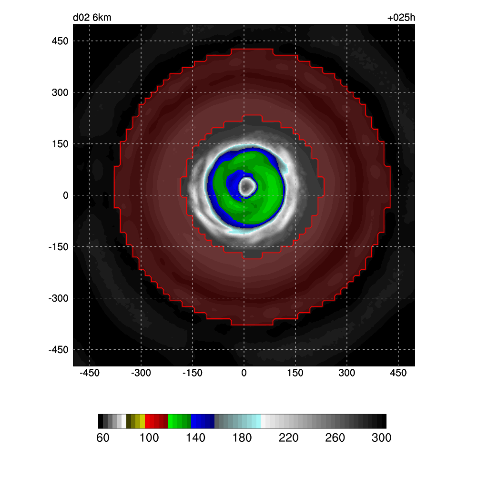Screen dimensions: 488x488
Task: Click the colorbar label '220'
Action: pos(288,437)
